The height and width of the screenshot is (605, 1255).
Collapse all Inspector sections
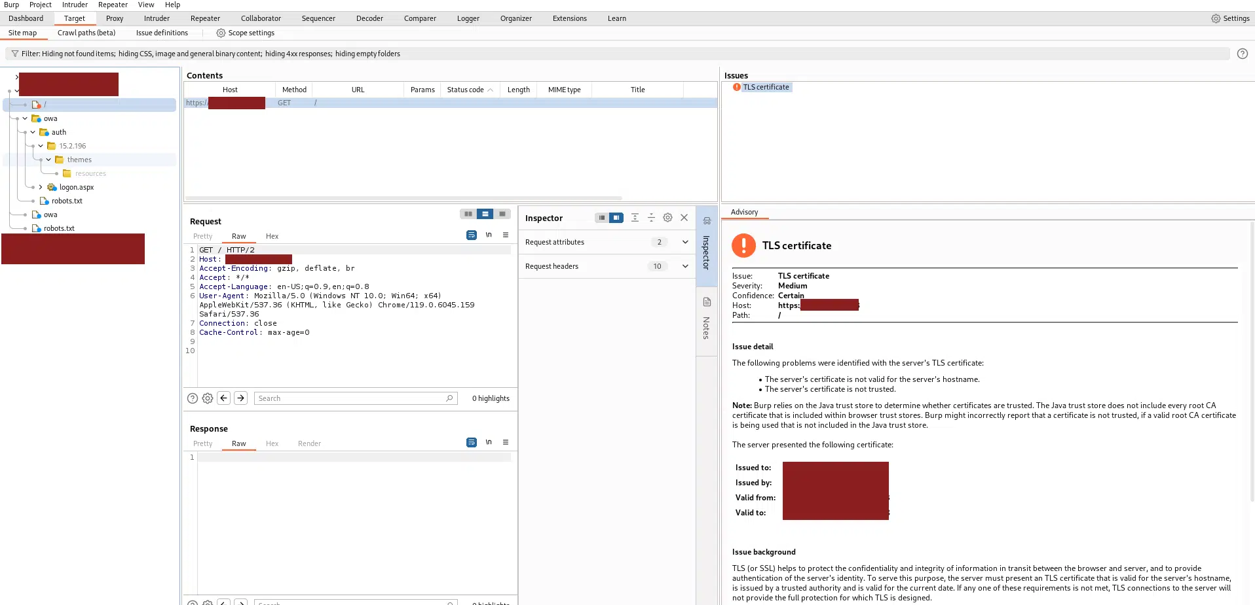pyautogui.click(x=651, y=218)
